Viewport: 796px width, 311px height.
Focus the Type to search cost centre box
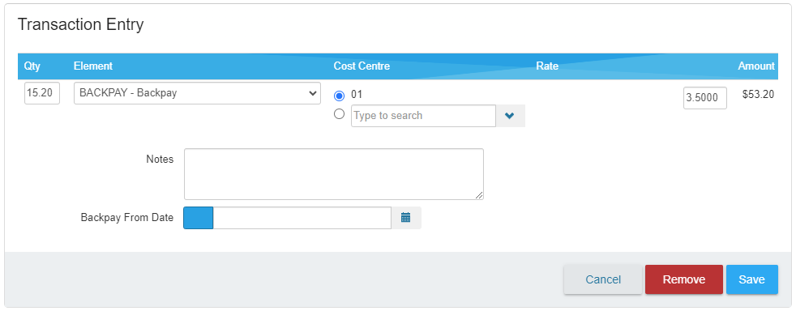click(423, 116)
